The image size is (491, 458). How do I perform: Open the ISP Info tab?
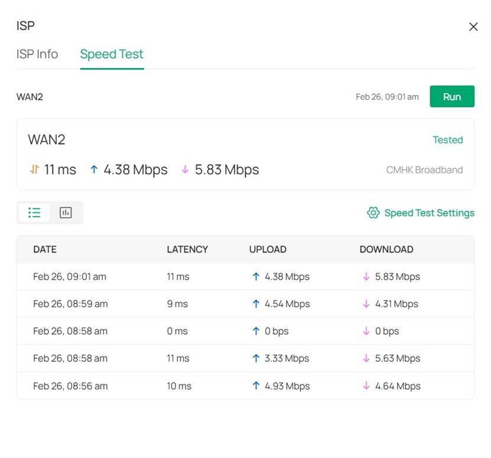(x=37, y=54)
